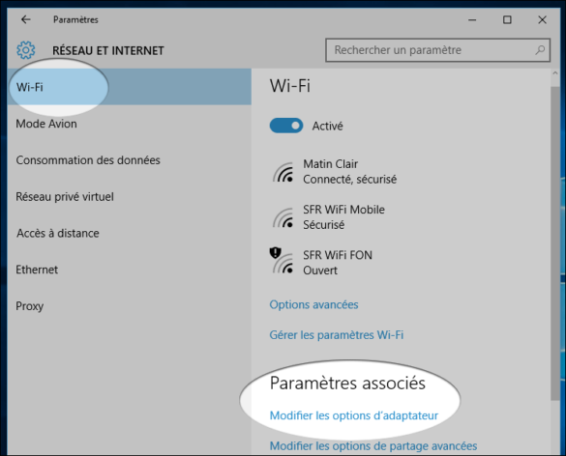
Task: Open Gérer les paramètres Wi-Fi link
Action: coord(337,335)
